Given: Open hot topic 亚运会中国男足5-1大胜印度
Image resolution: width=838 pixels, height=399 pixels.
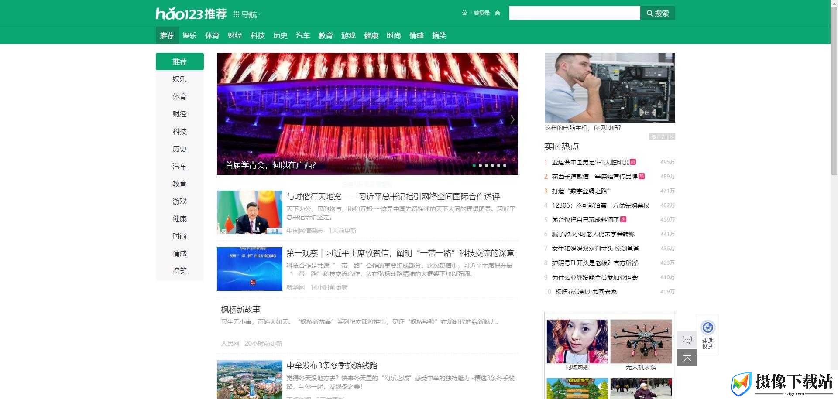Looking at the screenshot, I should [x=590, y=162].
